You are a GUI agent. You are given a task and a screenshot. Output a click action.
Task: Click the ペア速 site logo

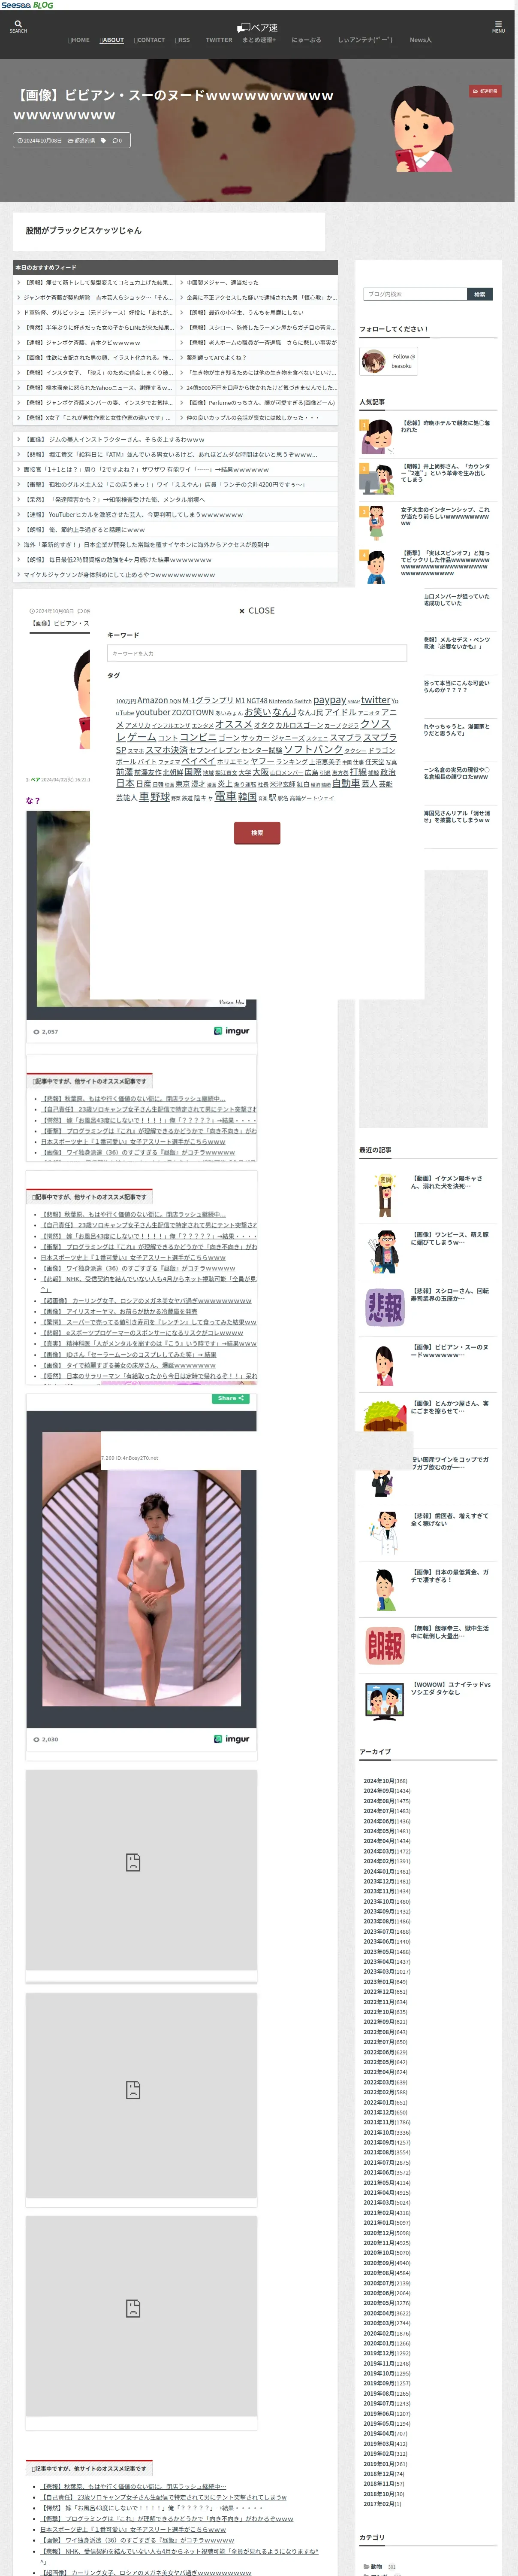click(258, 27)
